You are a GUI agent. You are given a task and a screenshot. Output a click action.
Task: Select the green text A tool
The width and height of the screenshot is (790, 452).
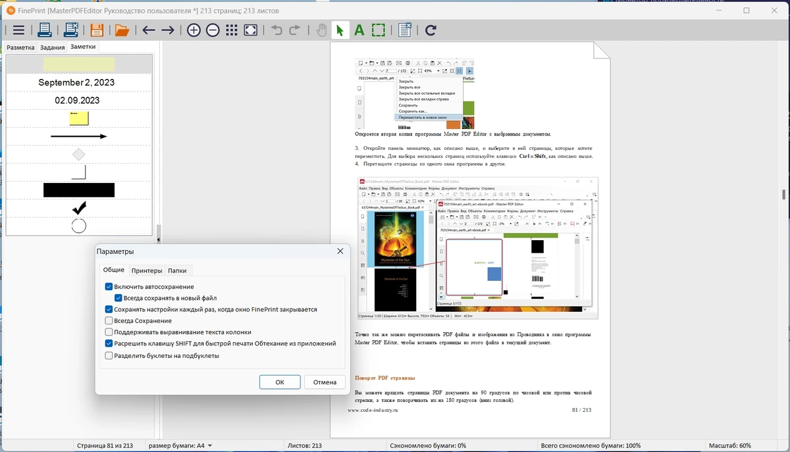click(359, 30)
